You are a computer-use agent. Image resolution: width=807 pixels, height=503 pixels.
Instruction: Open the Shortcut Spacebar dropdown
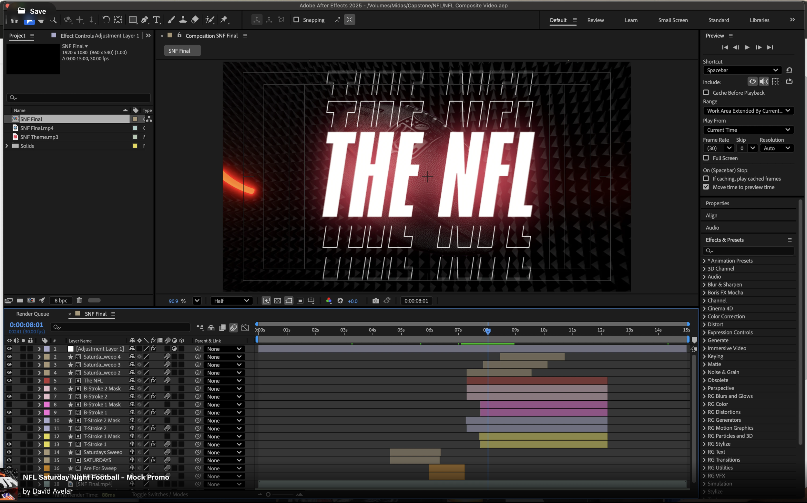click(x=742, y=70)
